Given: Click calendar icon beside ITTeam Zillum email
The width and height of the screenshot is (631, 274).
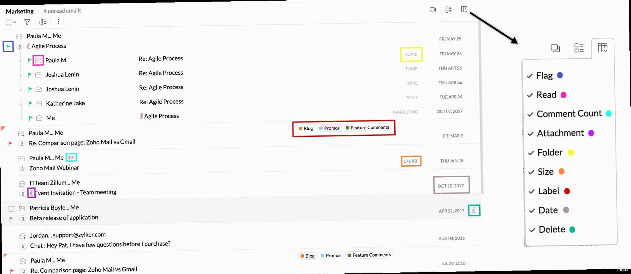Looking at the screenshot, I should coord(22,183).
